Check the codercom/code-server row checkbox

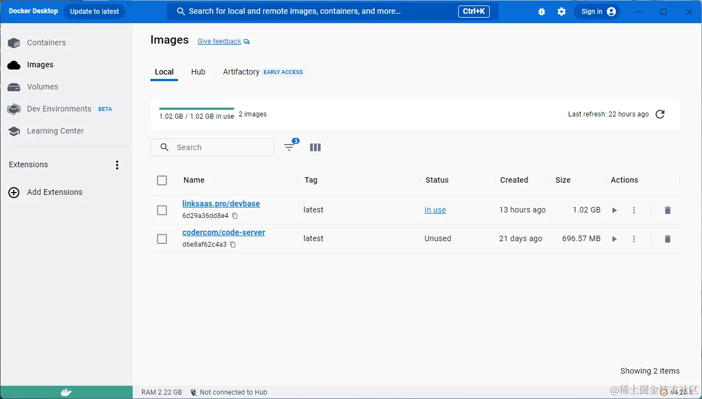click(x=162, y=239)
